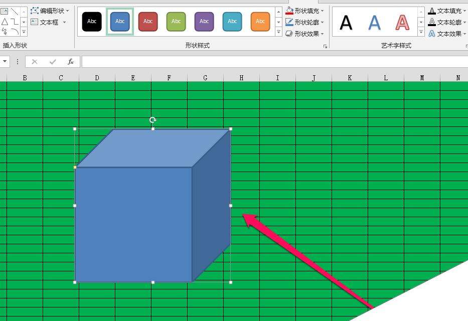The image size is (468, 321).
Task: Open the 文本填充 dropdown arrow
Action: coord(465,12)
